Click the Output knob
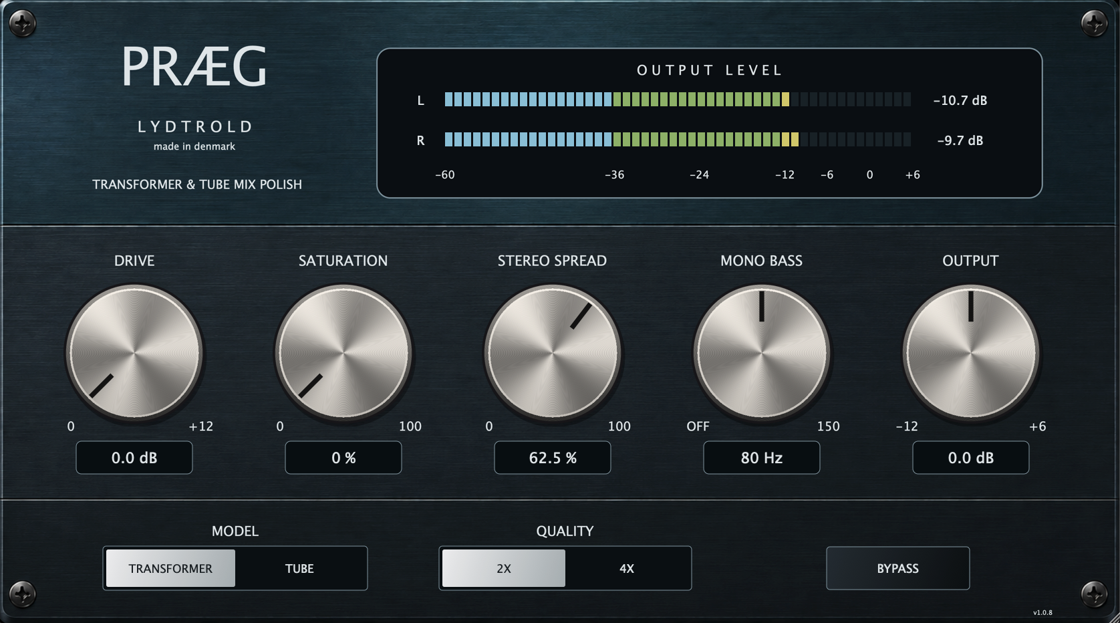Viewport: 1120px width, 623px height. (x=971, y=352)
